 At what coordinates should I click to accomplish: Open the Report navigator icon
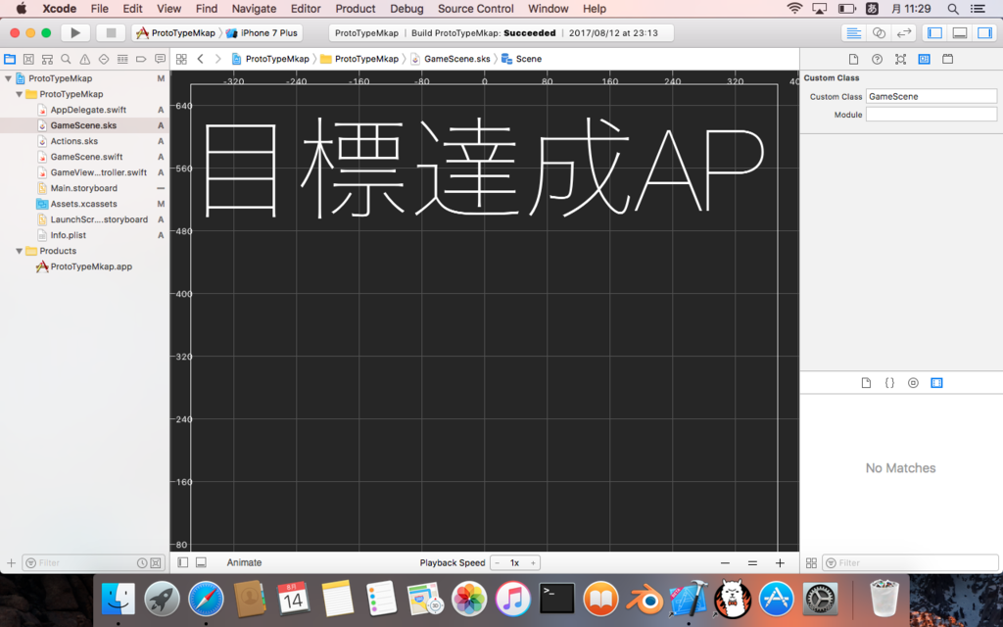pyautogui.click(x=160, y=59)
